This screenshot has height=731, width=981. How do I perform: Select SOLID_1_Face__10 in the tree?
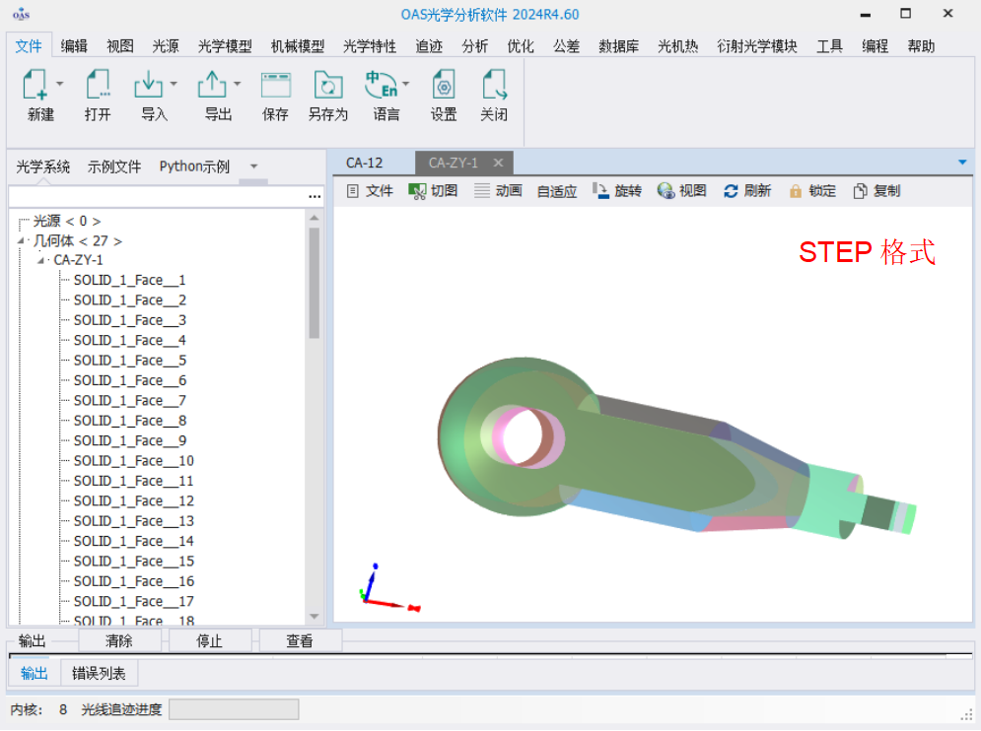[x=134, y=461]
